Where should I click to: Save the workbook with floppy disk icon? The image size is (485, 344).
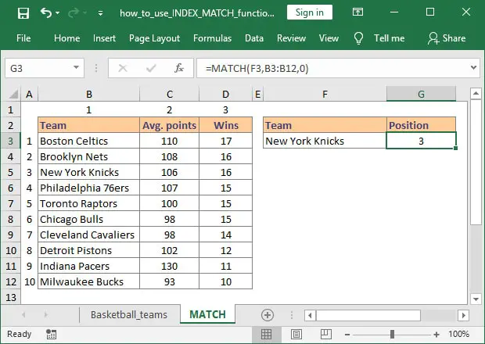coord(23,13)
